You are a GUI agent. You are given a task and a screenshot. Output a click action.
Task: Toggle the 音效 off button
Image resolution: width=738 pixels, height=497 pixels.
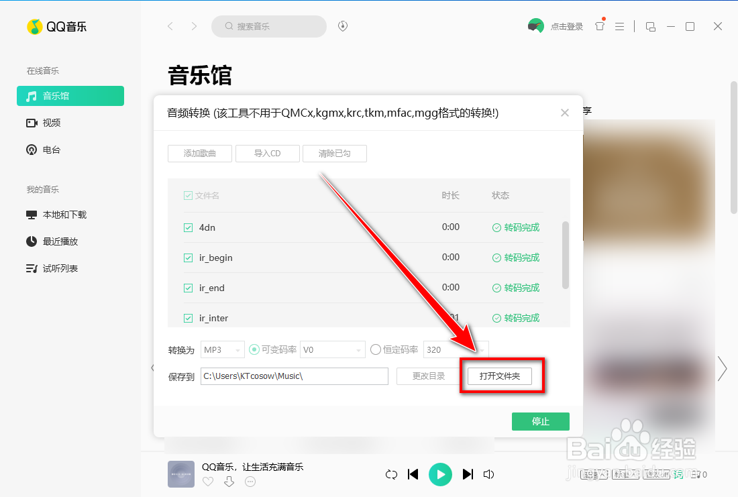657,474
